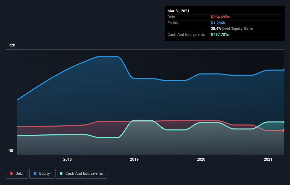This screenshot has height=185, width=290.
Task: Click the red Debt legend dot
Action: point(11,173)
